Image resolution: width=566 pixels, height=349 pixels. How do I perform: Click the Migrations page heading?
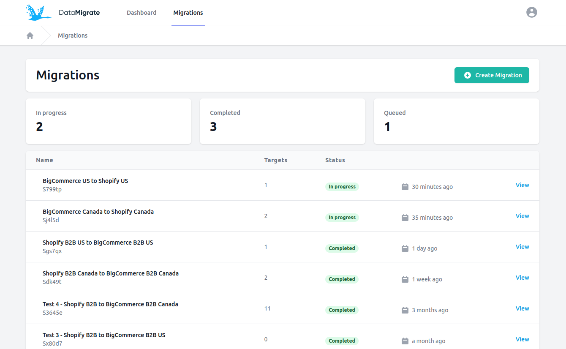coord(68,75)
